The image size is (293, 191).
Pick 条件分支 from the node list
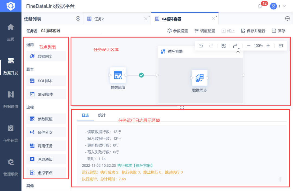[46, 132]
